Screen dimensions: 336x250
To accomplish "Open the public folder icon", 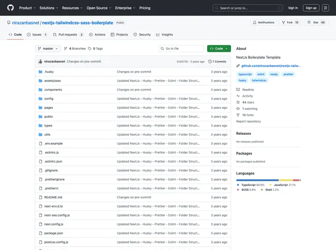I will point(40,117).
